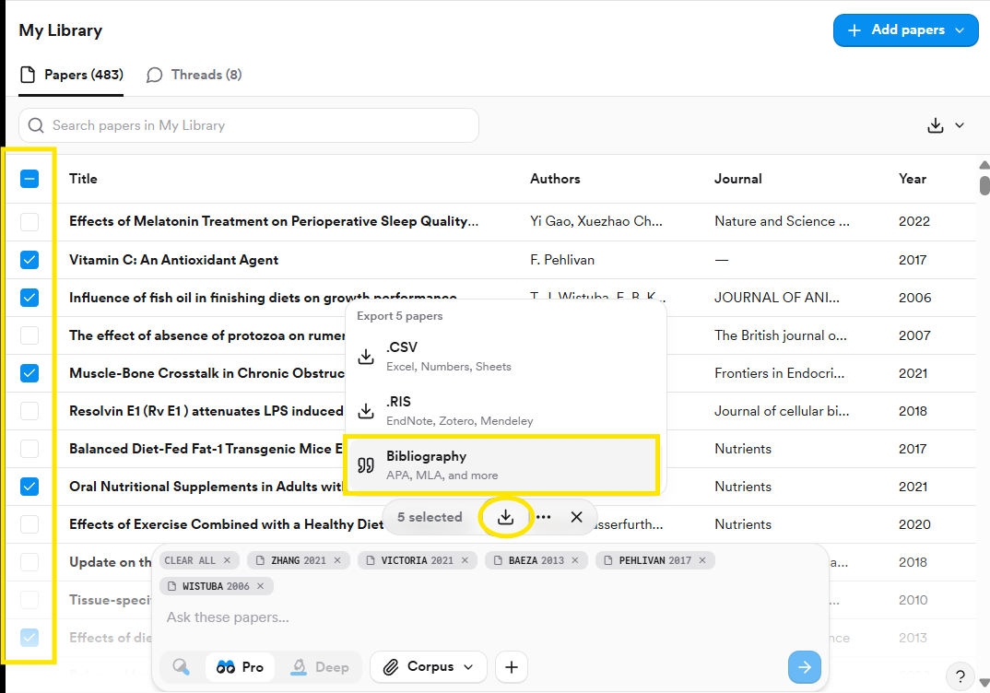Dismiss the 5 selected bar with X

point(576,517)
